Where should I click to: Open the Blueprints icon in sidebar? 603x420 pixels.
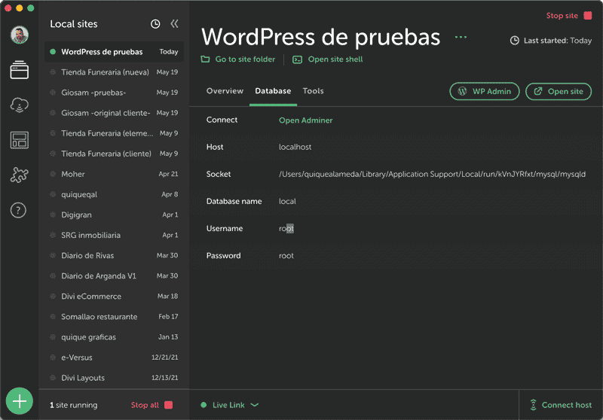click(20, 140)
